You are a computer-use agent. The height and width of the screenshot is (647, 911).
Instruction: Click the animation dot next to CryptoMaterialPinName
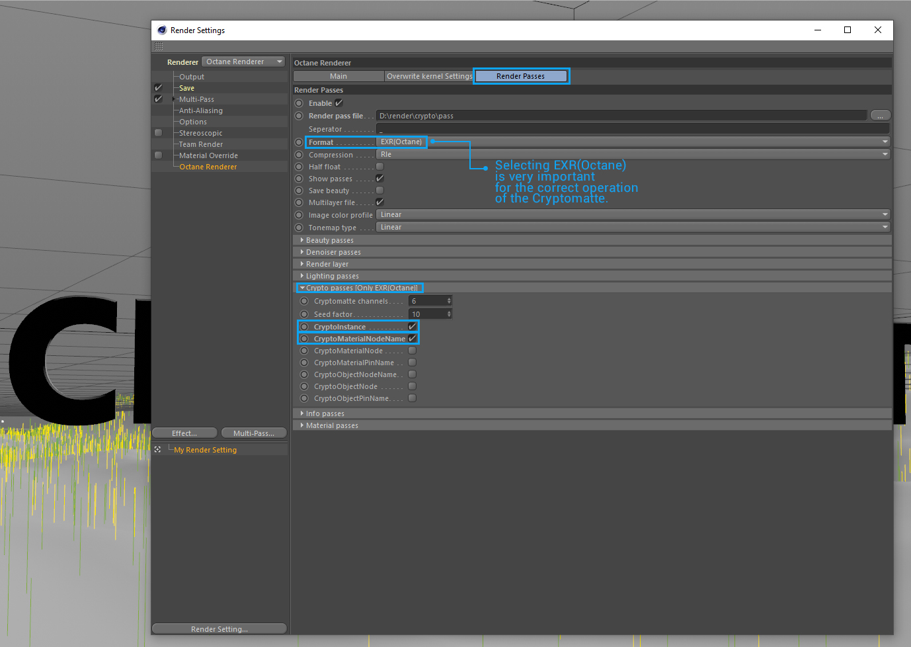[304, 363]
